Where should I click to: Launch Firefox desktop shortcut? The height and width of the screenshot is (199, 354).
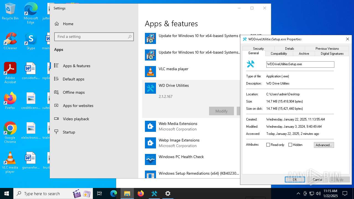tap(10, 101)
